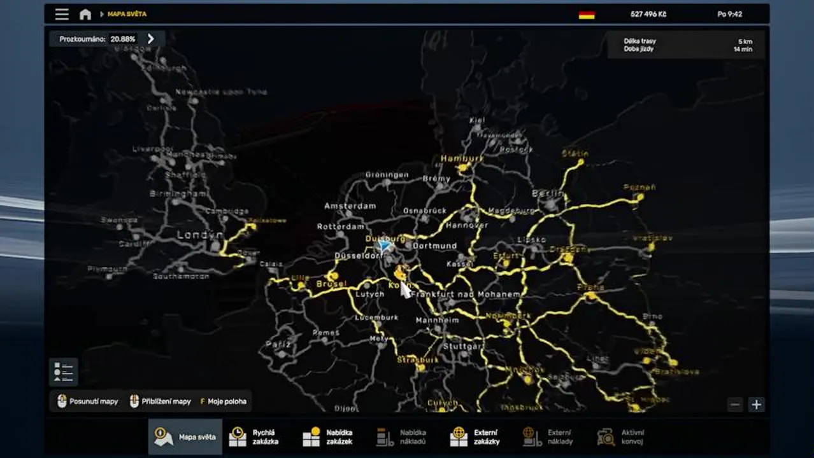Image resolution: width=814 pixels, height=458 pixels.
Task: Click the 20.88% explored value
Action: (x=123, y=39)
